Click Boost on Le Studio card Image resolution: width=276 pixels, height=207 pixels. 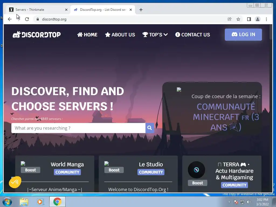point(114,170)
